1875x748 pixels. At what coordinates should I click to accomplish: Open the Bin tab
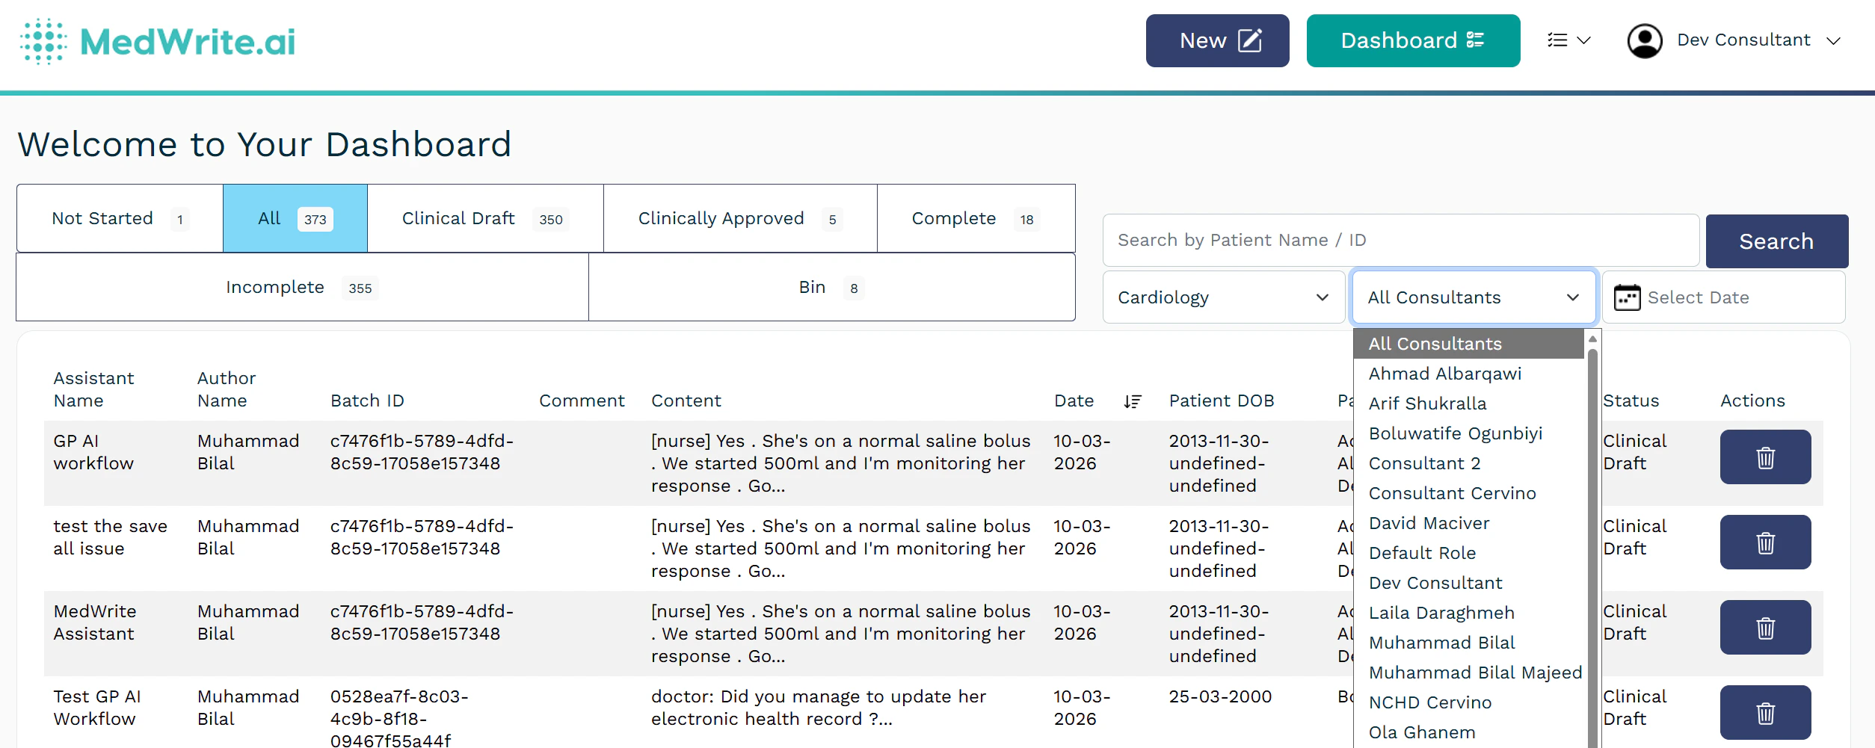(x=830, y=287)
